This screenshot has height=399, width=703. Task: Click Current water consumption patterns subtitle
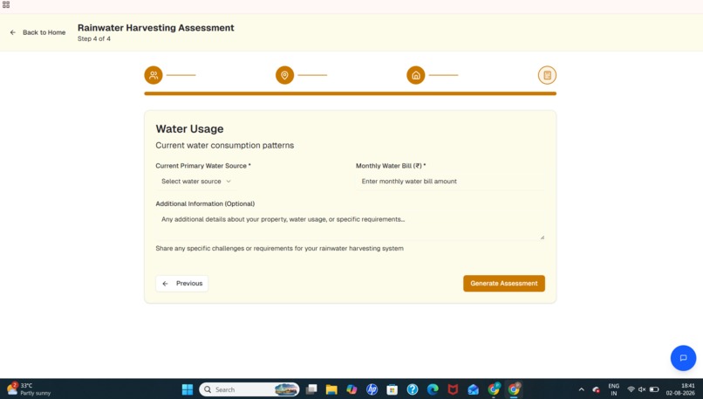point(225,146)
